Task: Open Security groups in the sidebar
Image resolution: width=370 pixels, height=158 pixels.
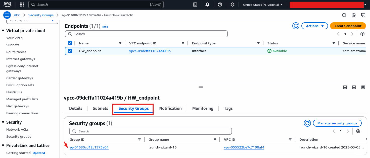Action: pos(19,136)
